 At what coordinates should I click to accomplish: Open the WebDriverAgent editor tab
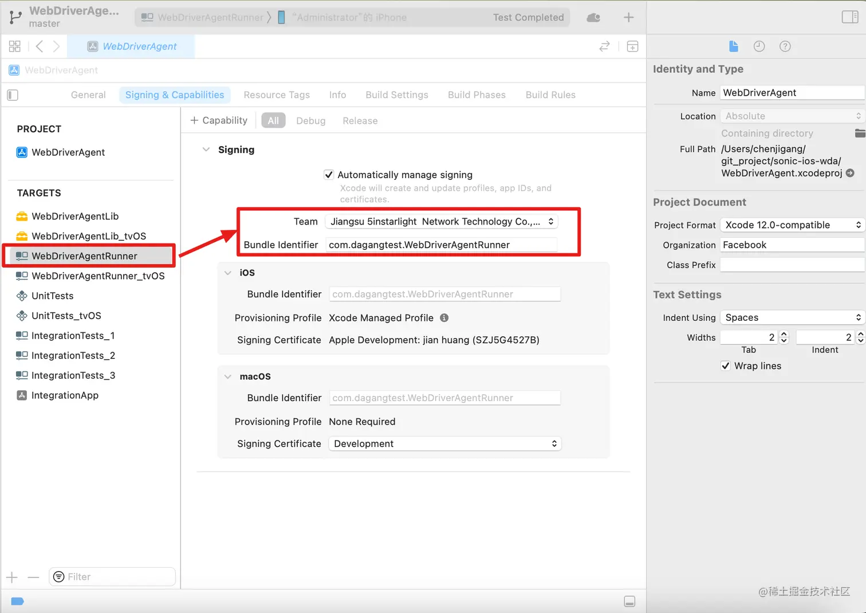[131, 46]
